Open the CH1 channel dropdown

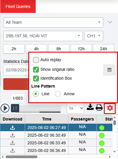[x=94, y=36]
